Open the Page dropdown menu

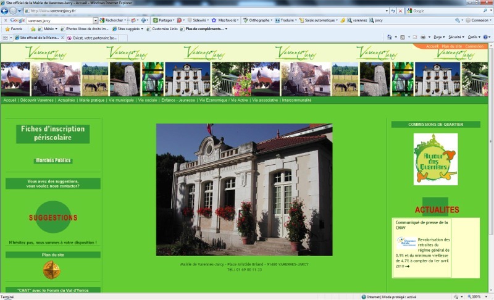439,37
